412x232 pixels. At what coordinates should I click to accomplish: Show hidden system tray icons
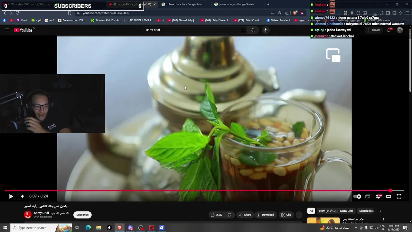tap(355, 228)
